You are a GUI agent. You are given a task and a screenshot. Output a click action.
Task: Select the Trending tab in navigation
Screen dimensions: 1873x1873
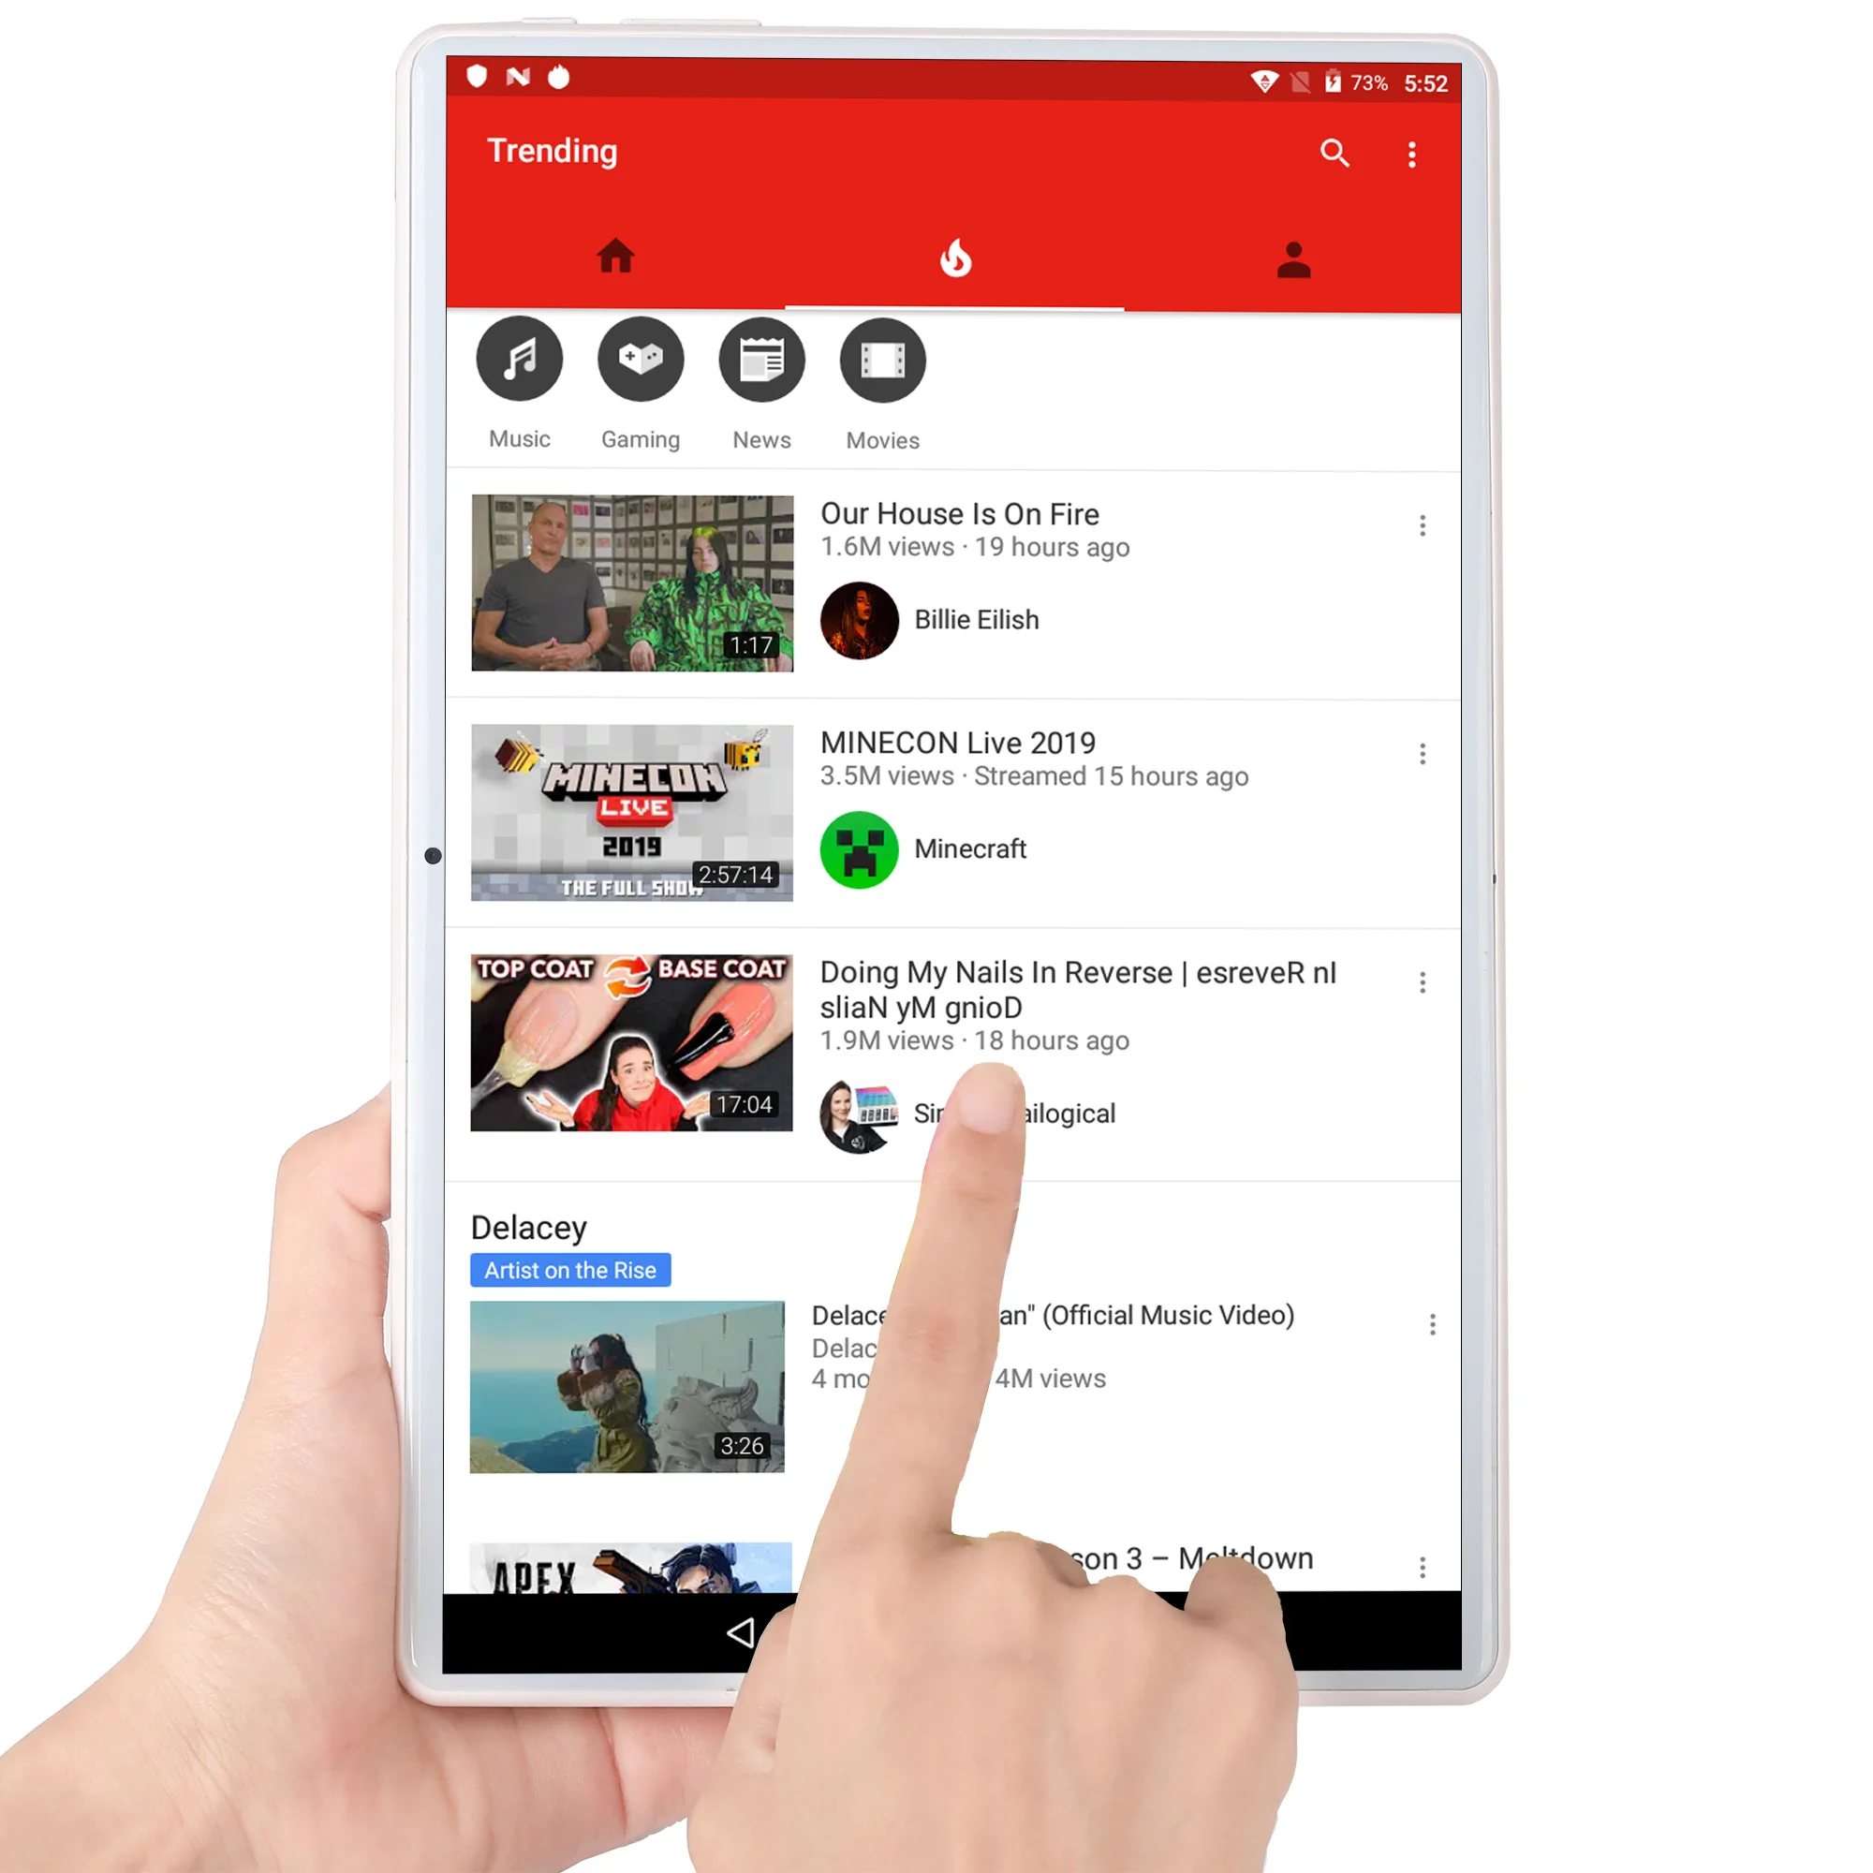953,259
